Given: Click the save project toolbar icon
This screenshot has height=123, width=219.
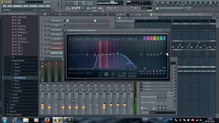Looking at the screenshot, I should coord(190,3).
